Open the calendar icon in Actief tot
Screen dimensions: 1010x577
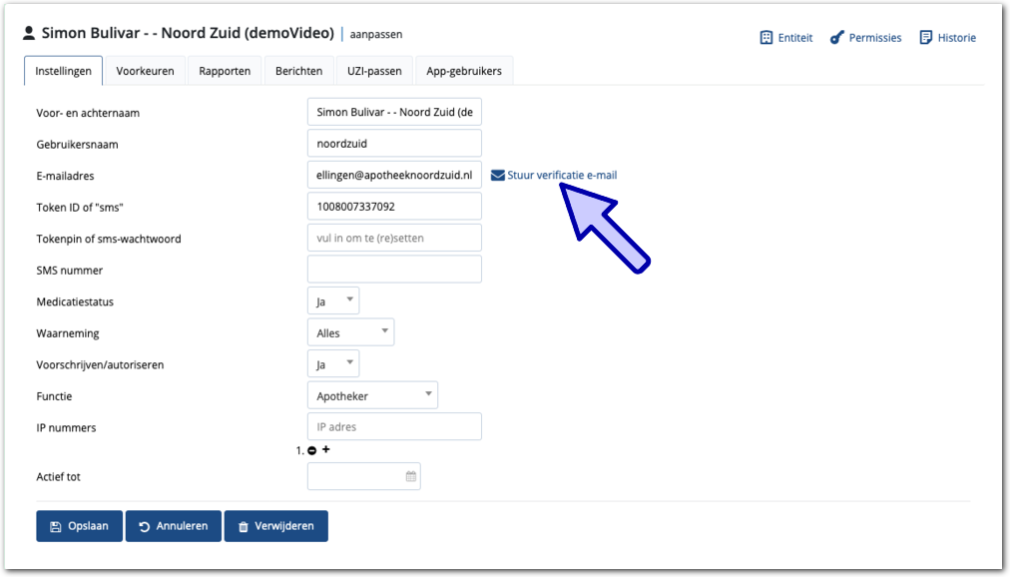(x=410, y=476)
